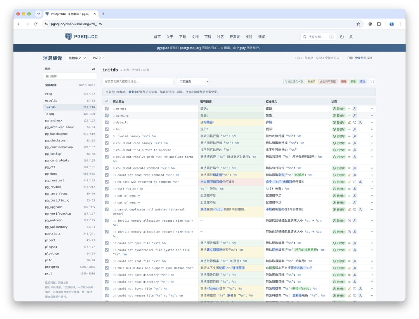This screenshot has height=319, width=419.
Task: Toggle the select-all checkbox in the table header
Action: tap(107, 102)
